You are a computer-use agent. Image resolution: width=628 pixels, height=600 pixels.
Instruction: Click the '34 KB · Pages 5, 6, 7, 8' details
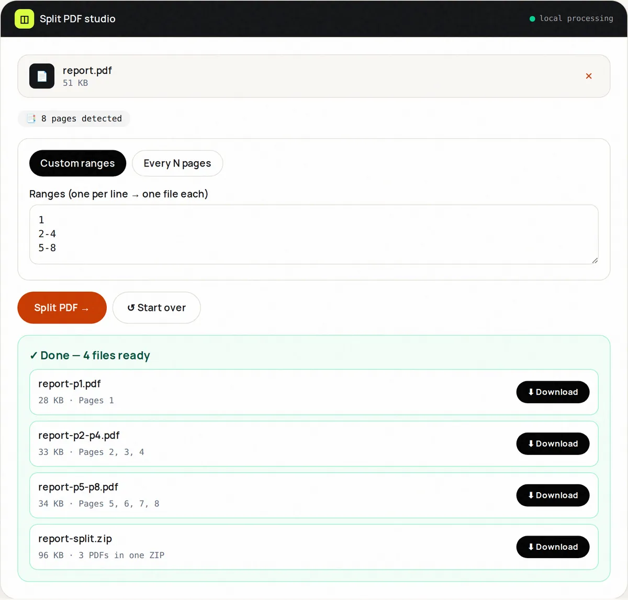(x=99, y=504)
